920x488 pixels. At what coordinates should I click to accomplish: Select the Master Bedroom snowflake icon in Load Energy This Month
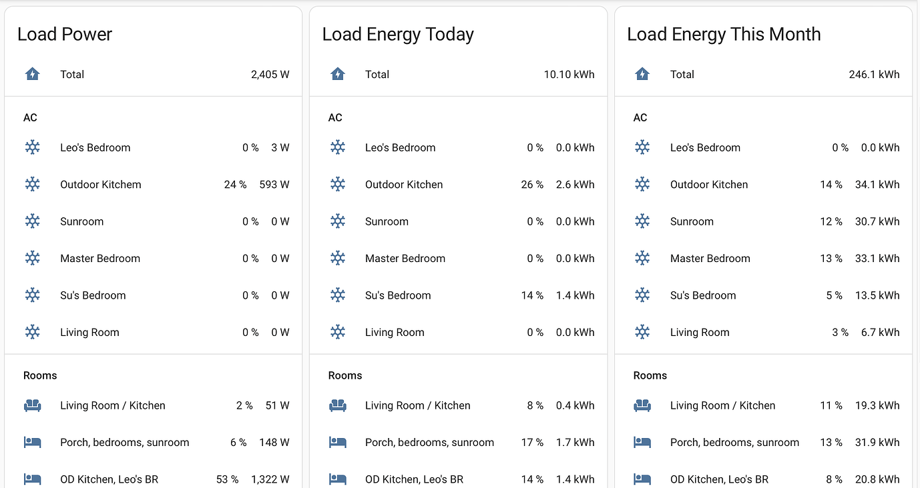click(x=642, y=258)
